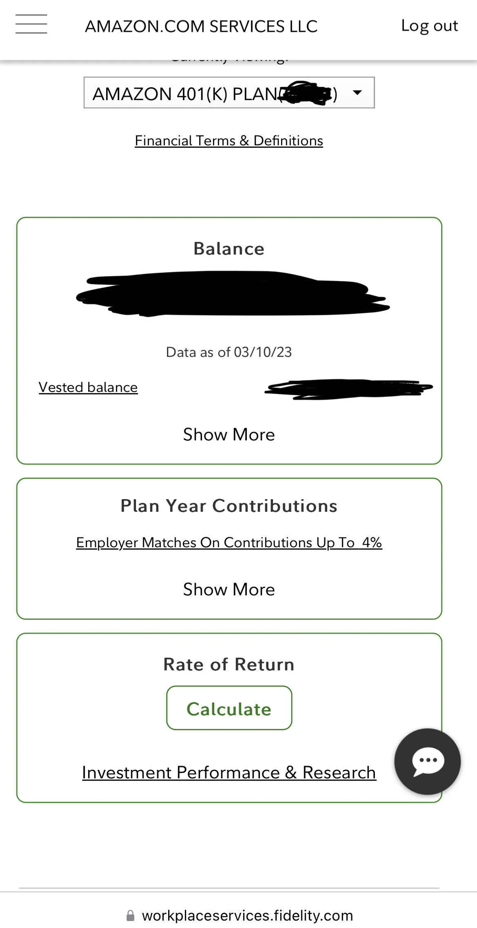Click the Vested balance link
This screenshot has height=928, width=477.
pos(88,387)
